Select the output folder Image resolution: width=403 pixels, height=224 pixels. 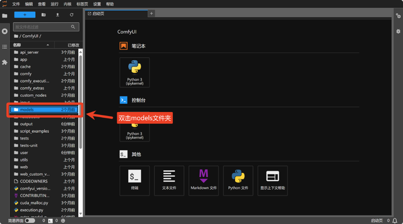coord(44,124)
